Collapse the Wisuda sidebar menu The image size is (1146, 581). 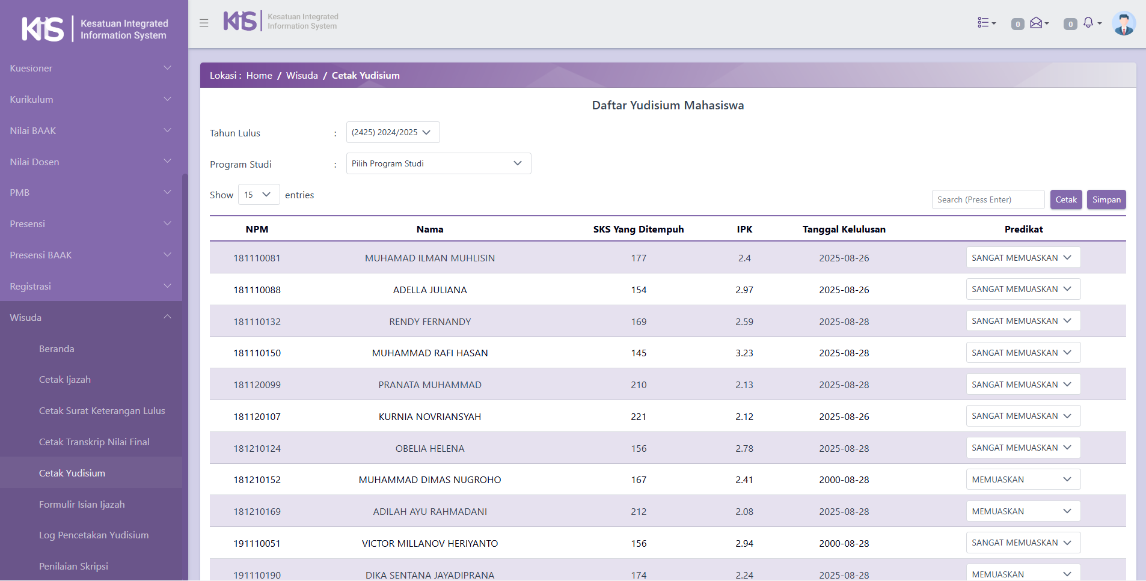pyautogui.click(x=90, y=317)
